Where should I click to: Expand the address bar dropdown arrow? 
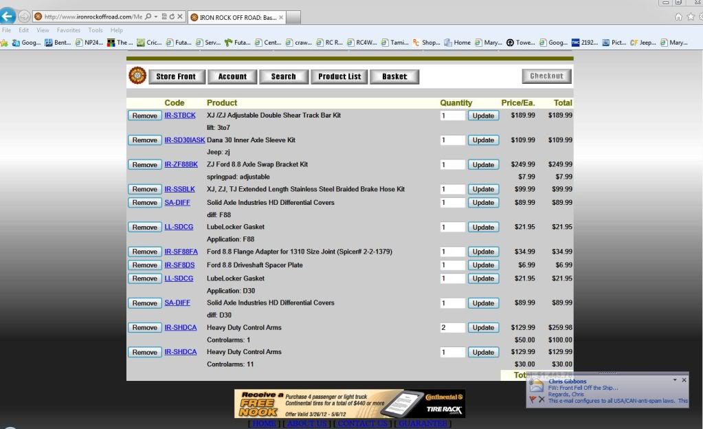155,16
